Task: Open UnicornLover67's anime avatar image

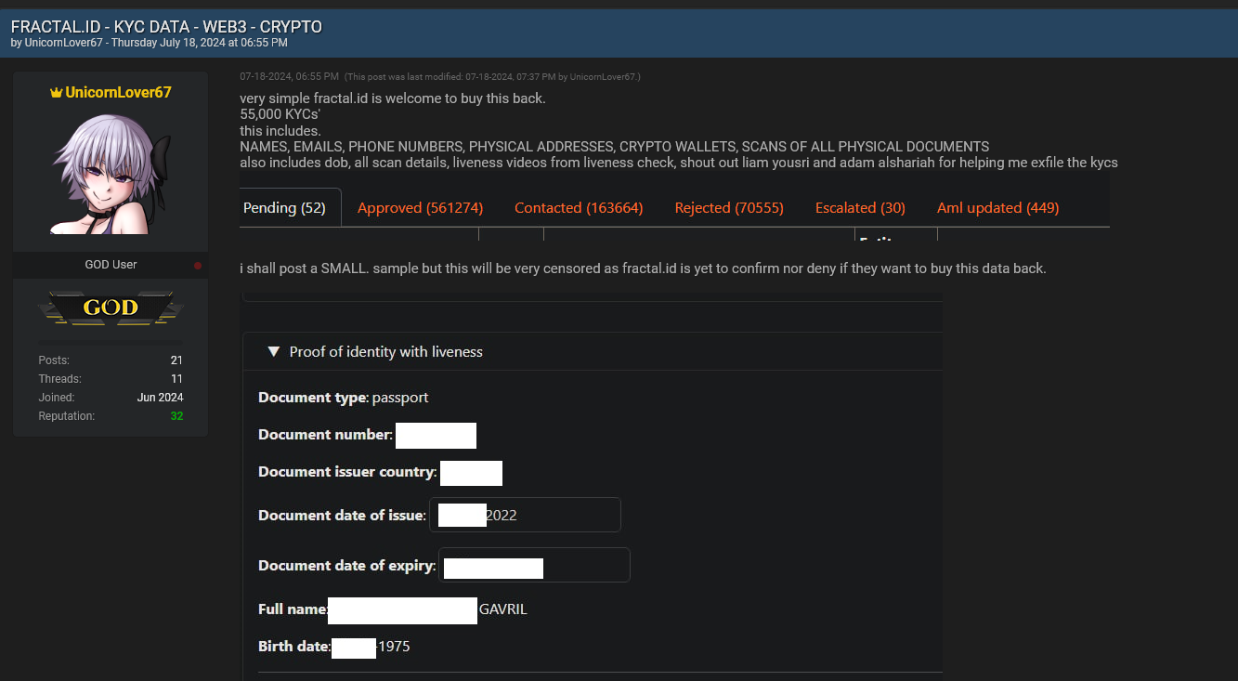Action: (110, 172)
